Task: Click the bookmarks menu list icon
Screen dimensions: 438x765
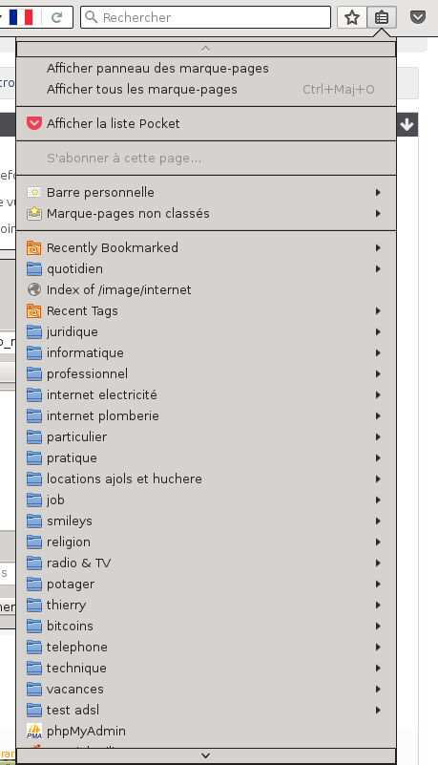Action: pyautogui.click(x=382, y=17)
